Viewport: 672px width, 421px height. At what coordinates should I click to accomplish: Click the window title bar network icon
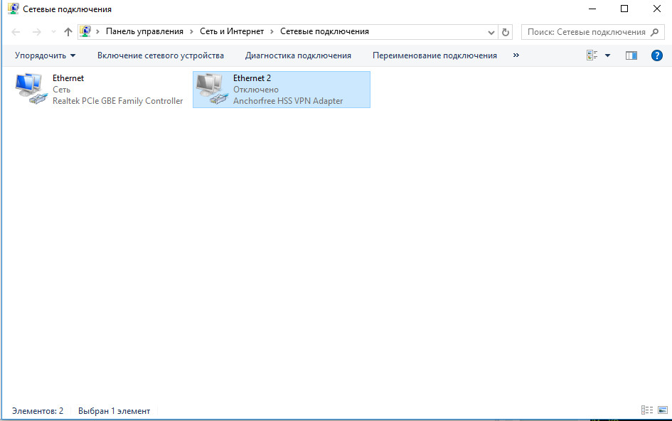14,9
